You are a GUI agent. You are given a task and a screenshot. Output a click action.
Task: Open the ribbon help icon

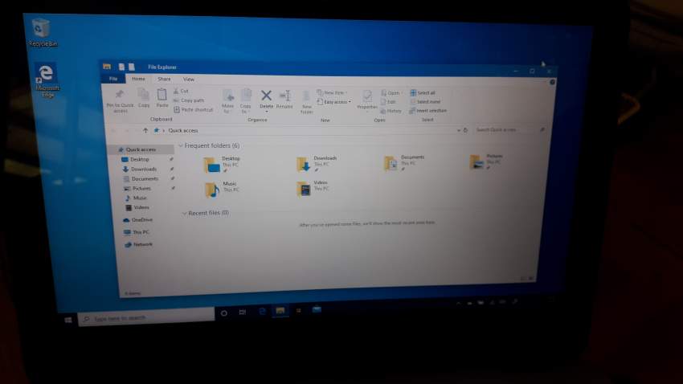pyautogui.click(x=552, y=82)
